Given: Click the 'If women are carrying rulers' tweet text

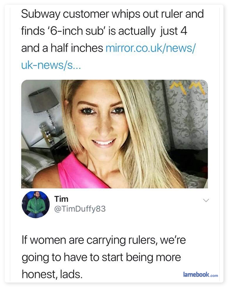Looking at the screenshot, I should coord(104,240).
